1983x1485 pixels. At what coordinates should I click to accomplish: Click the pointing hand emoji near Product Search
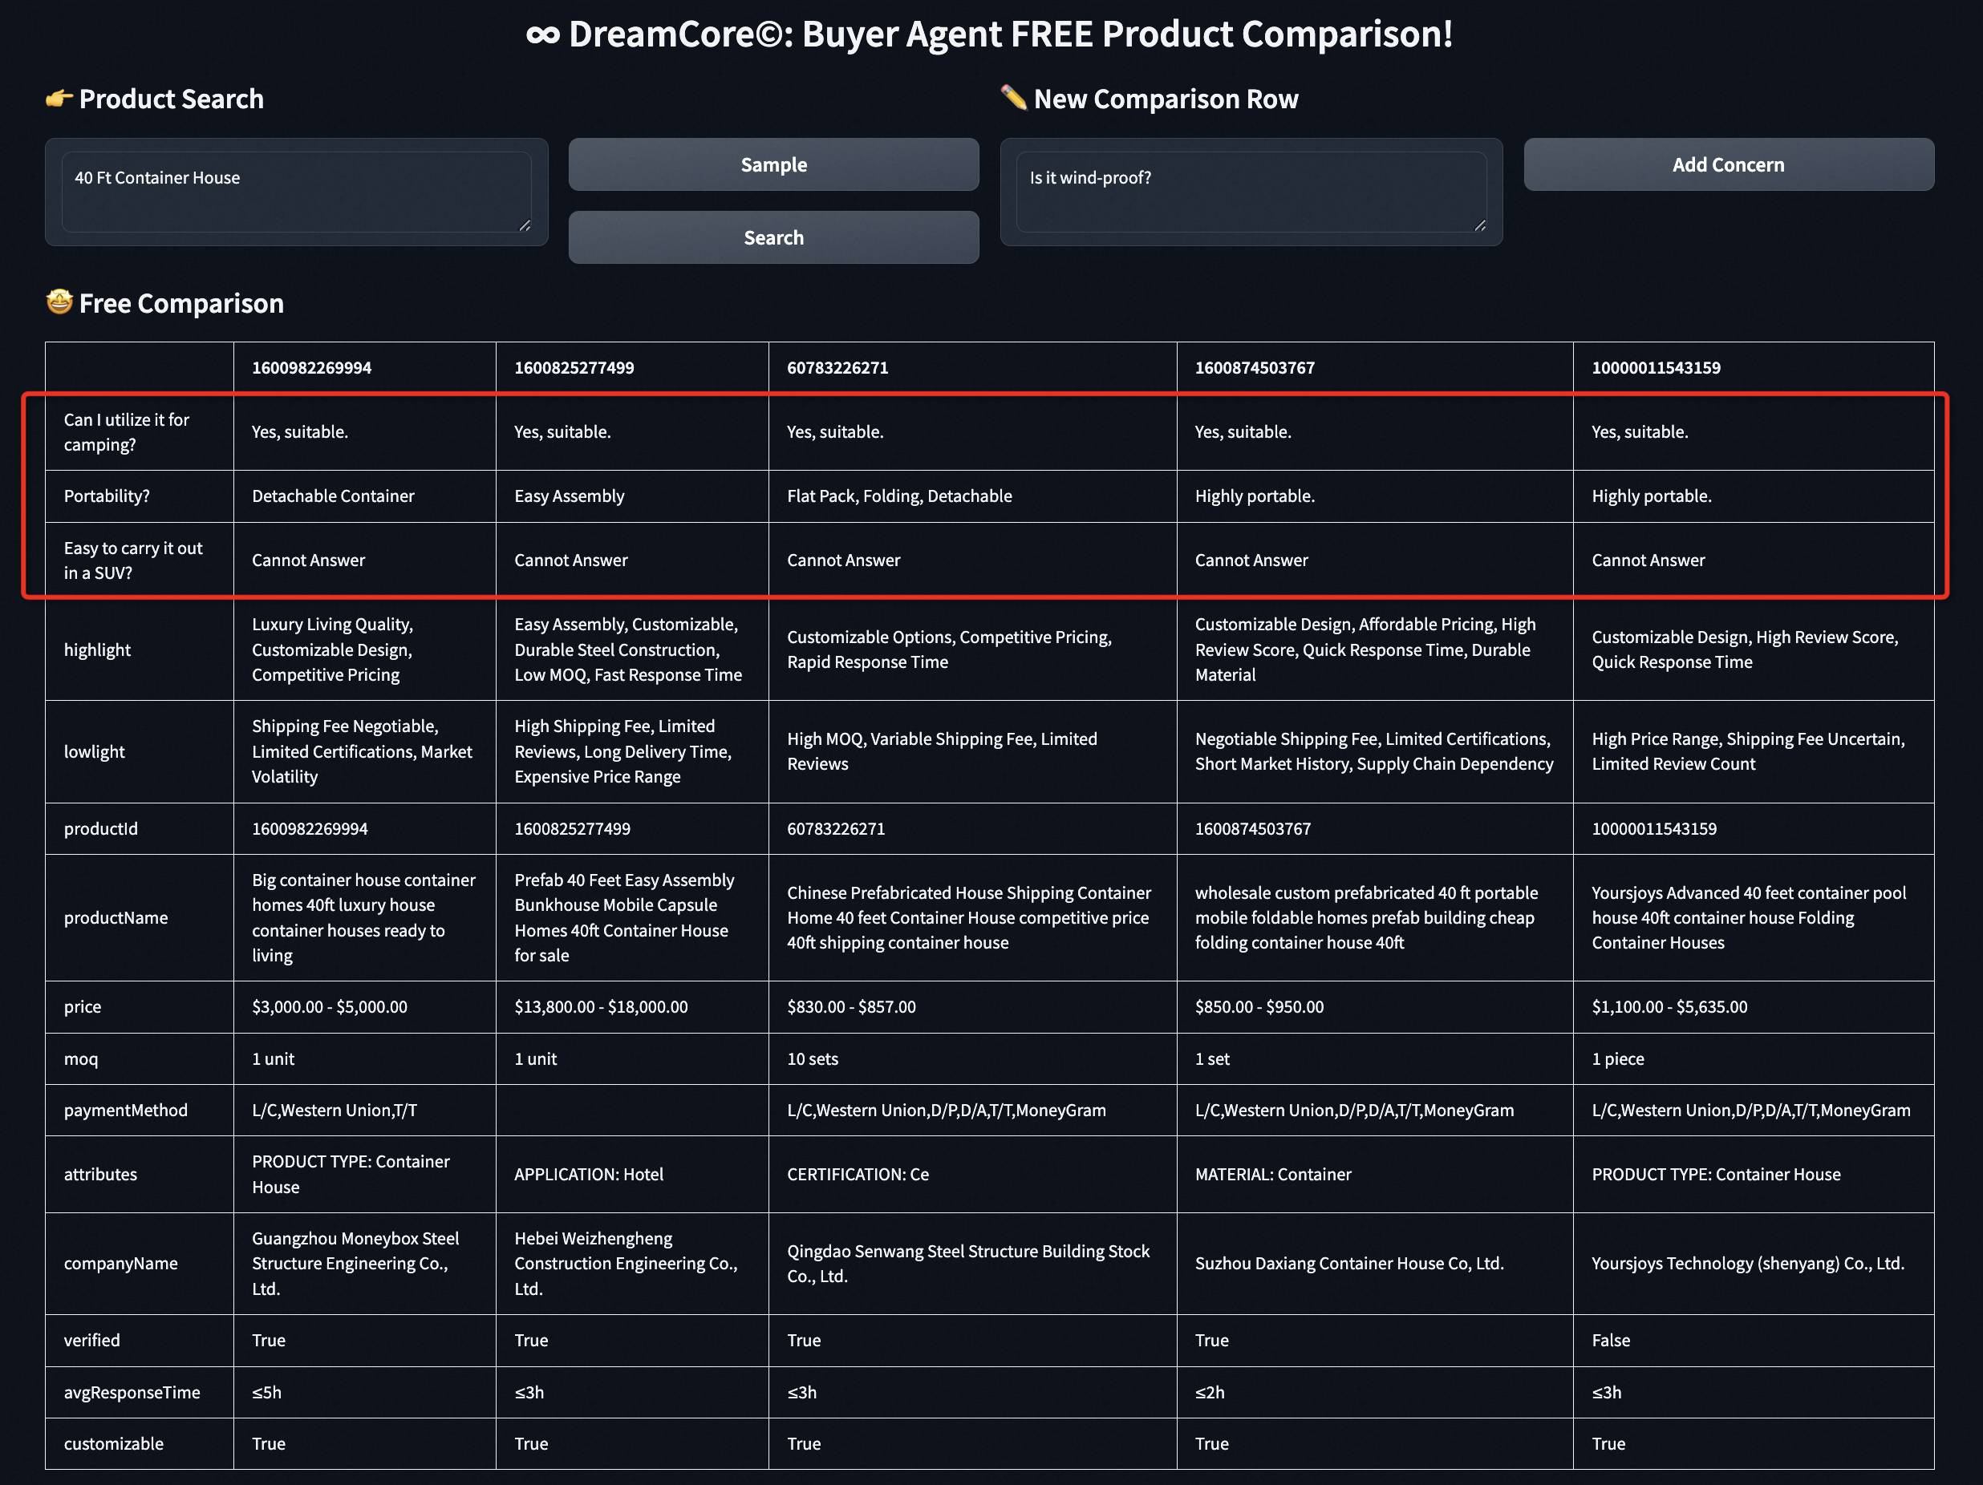pos(59,98)
